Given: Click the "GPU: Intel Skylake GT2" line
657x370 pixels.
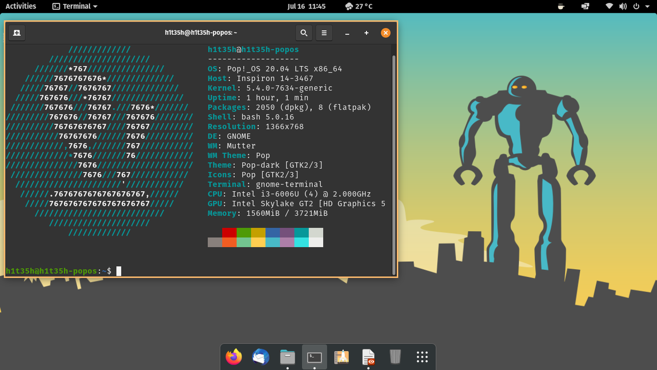Looking at the screenshot, I should coord(297,203).
